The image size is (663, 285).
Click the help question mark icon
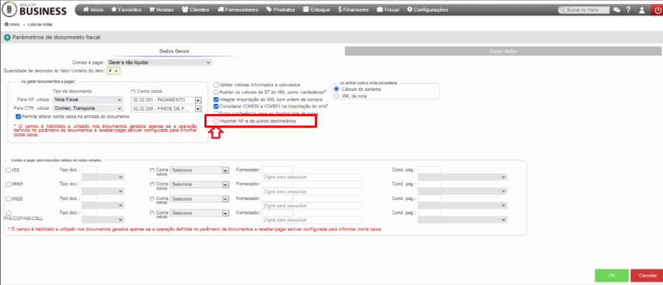point(628,9)
